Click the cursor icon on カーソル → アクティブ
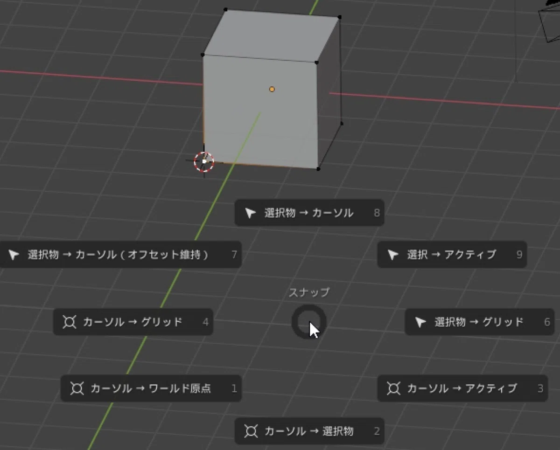The height and width of the screenshot is (450, 560). click(x=393, y=388)
